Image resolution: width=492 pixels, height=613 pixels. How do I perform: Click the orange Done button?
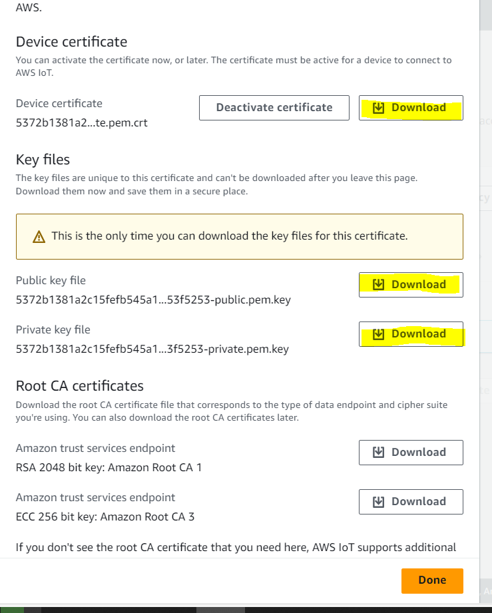tap(432, 580)
